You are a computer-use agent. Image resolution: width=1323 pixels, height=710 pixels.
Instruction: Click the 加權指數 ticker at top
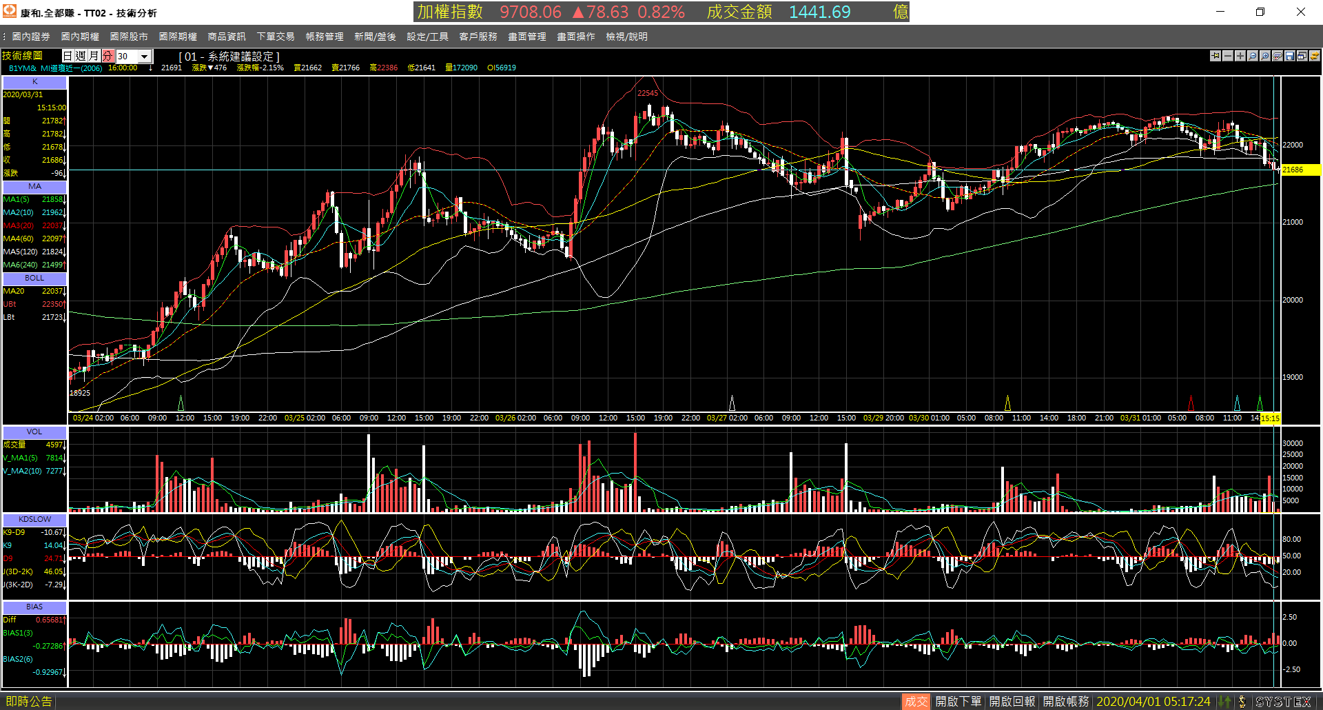coord(450,12)
